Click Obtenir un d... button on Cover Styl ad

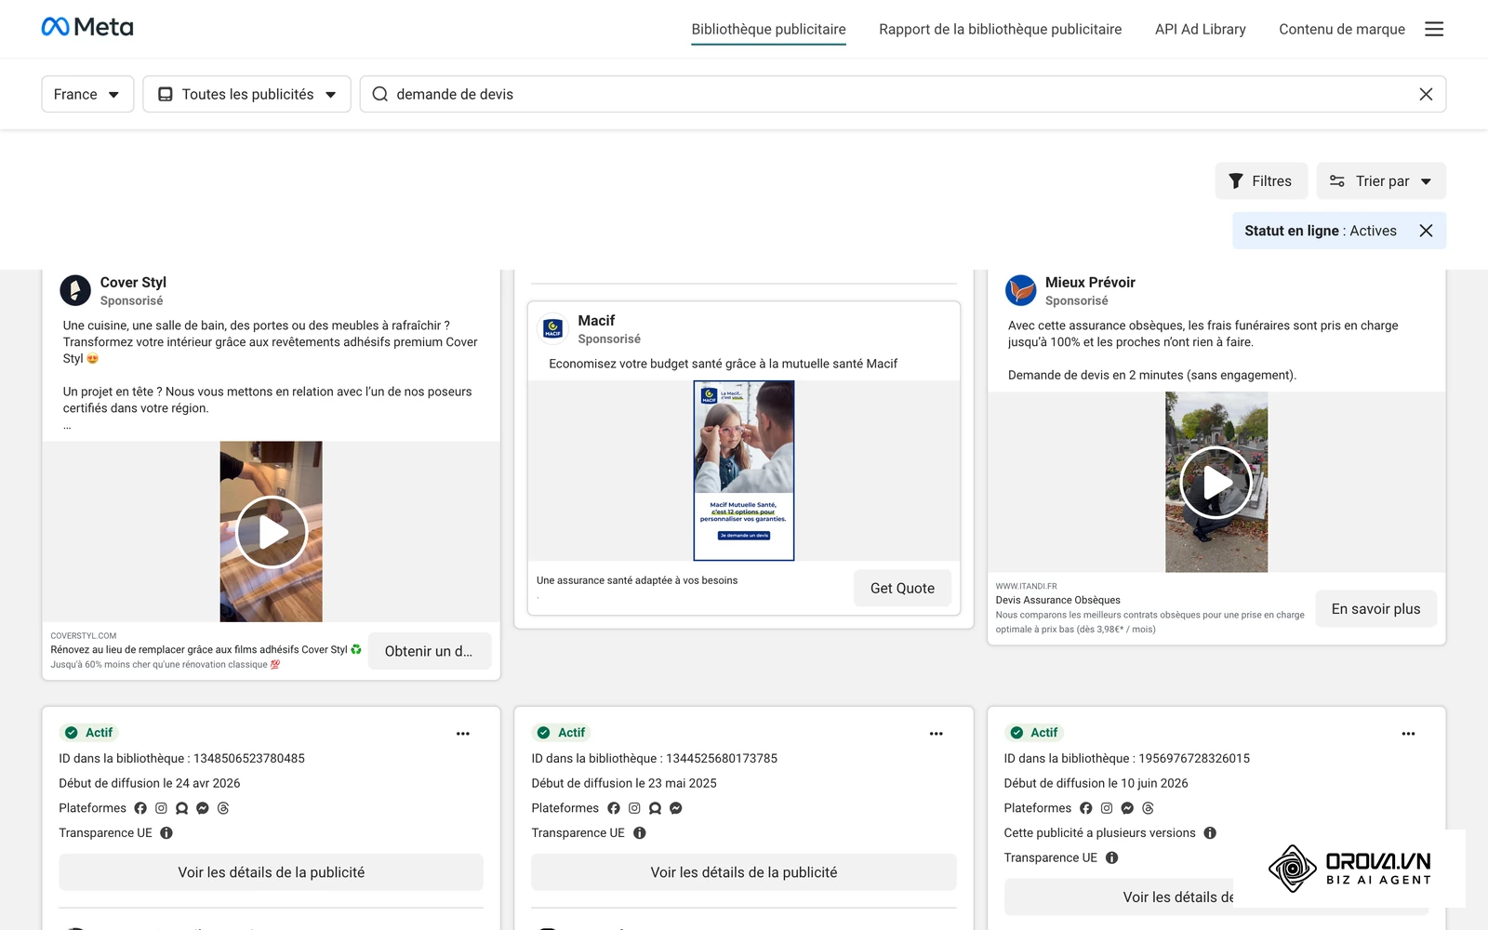pos(429,651)
